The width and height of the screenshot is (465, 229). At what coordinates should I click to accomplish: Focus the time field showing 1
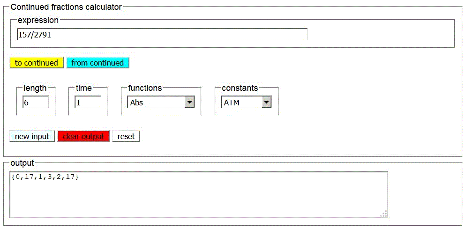coord(88,103)
